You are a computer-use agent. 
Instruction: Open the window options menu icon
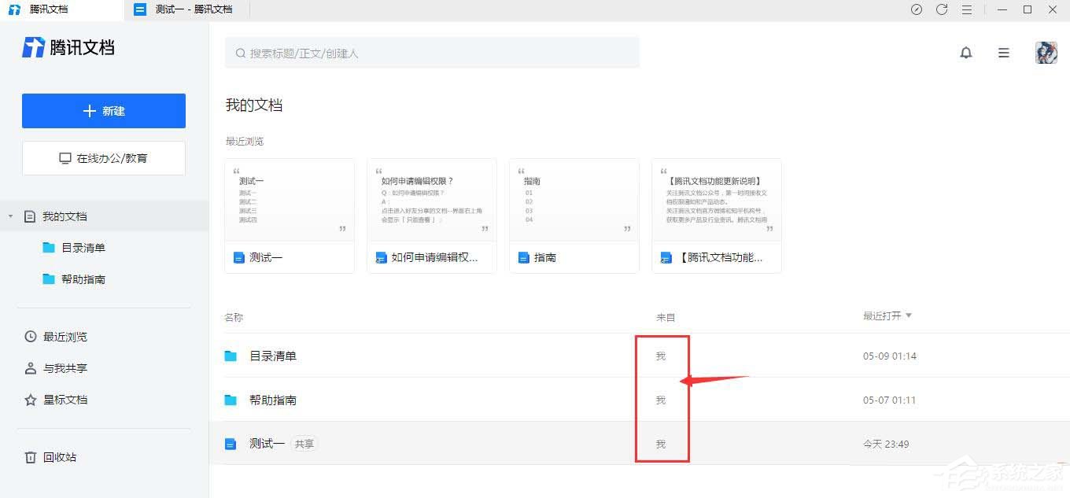coord(967,9)
